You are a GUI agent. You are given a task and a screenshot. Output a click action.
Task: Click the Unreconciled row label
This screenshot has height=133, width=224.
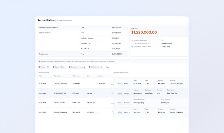click(x=43, y=54)
